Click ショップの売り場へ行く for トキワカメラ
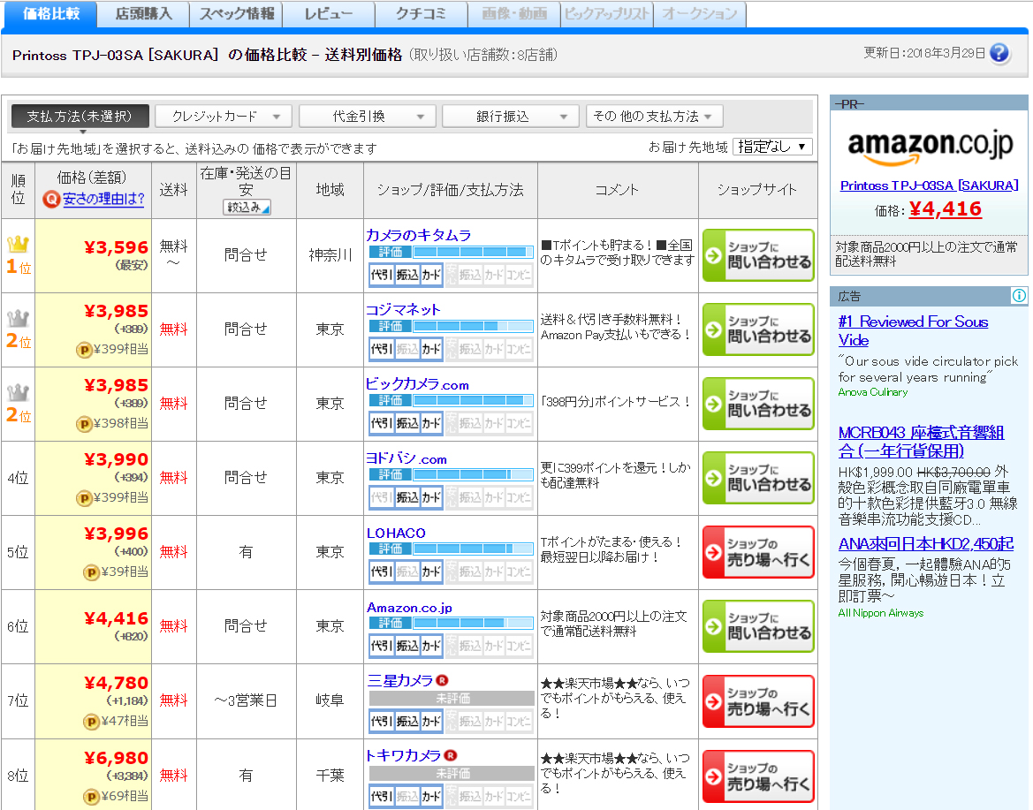Viewport: 1033px width, 810px height. tap(758, 777)
